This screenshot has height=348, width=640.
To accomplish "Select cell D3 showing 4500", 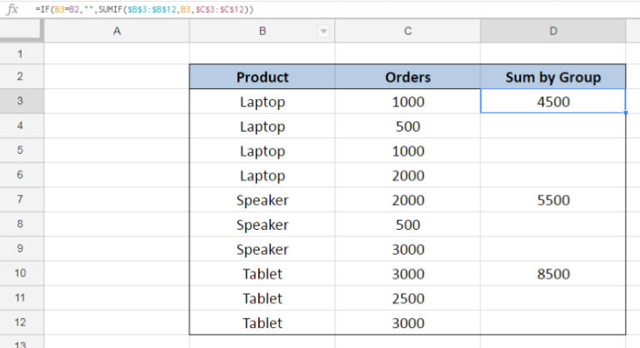I will coord(553,102).
